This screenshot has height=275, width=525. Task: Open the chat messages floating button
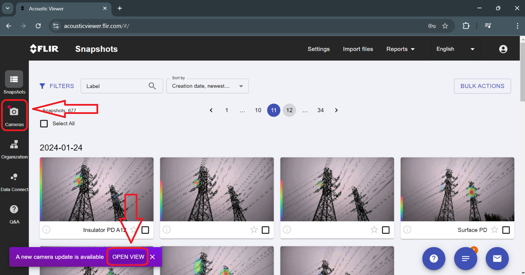465,258
